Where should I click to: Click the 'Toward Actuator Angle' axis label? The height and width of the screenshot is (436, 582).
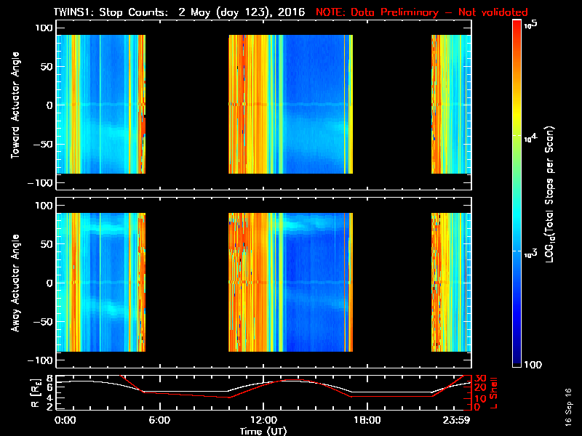pos(15,105)
